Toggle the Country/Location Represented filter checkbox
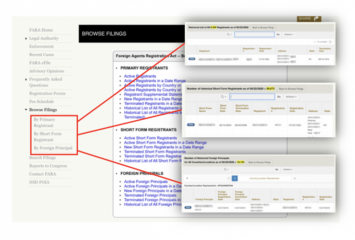This screenshot has width=355, height=240. tap(229, 178)
